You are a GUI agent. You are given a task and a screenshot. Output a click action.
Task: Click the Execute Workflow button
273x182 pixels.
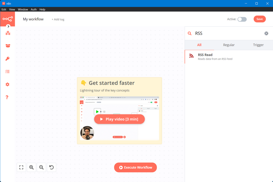click(x=135, y=167)
